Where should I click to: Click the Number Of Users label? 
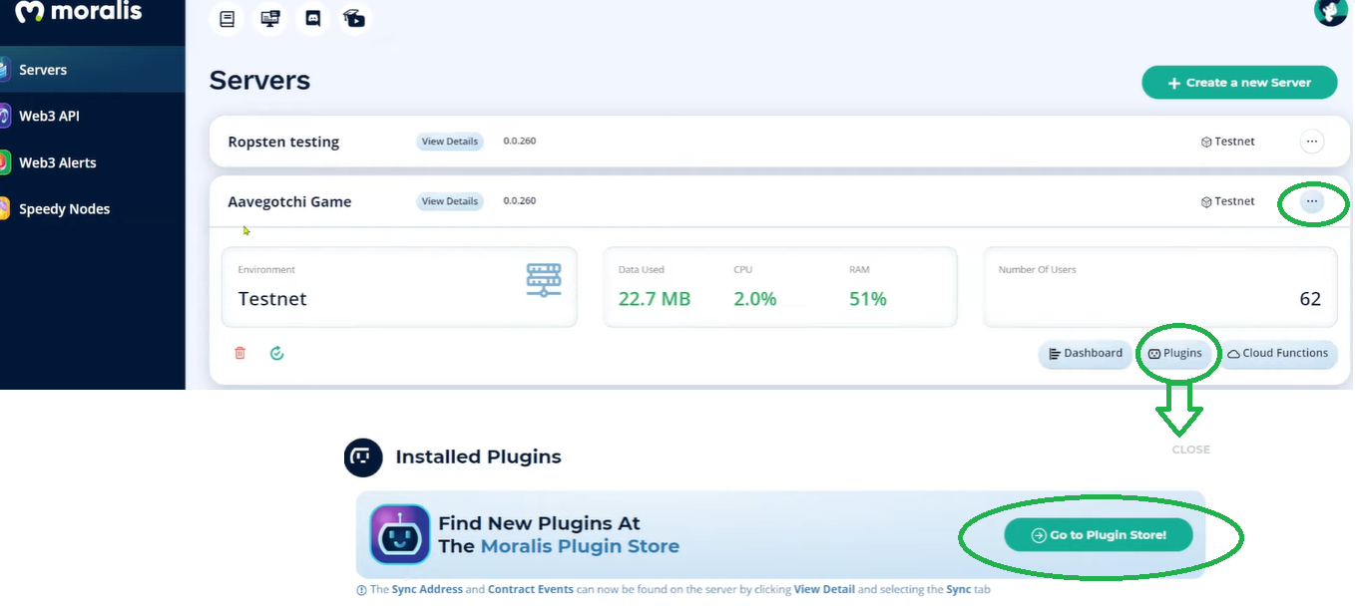[x=1037, y=270]
